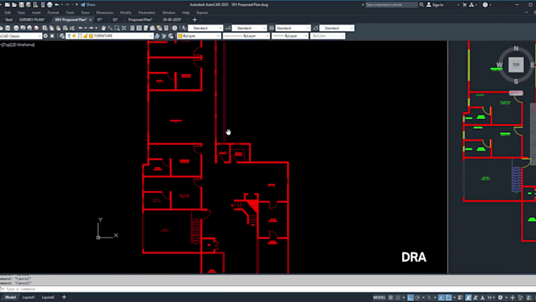Open the Modify menu
The height and width of the screenshot is (302, 536).
point(126,13)
